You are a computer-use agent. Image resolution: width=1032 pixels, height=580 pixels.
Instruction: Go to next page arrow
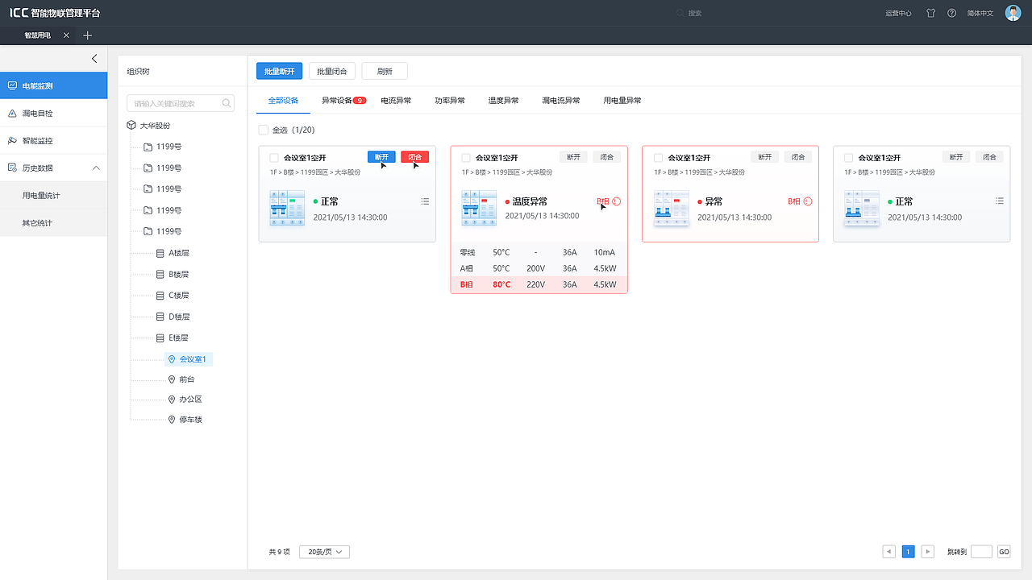[x=928, y=552]
